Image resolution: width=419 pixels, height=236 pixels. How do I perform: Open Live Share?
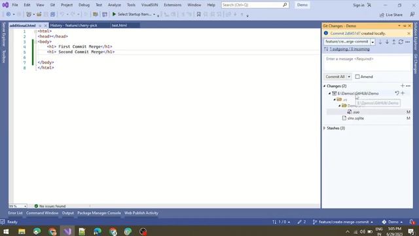pyautogui.click(x=391, y=14)
